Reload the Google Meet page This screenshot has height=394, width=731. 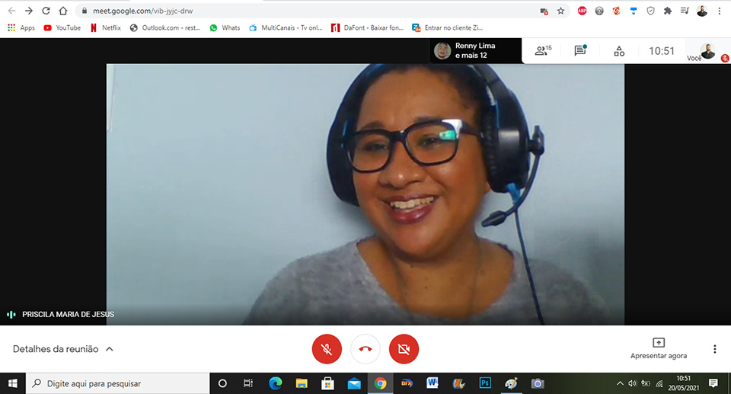(x=46, y=11)
